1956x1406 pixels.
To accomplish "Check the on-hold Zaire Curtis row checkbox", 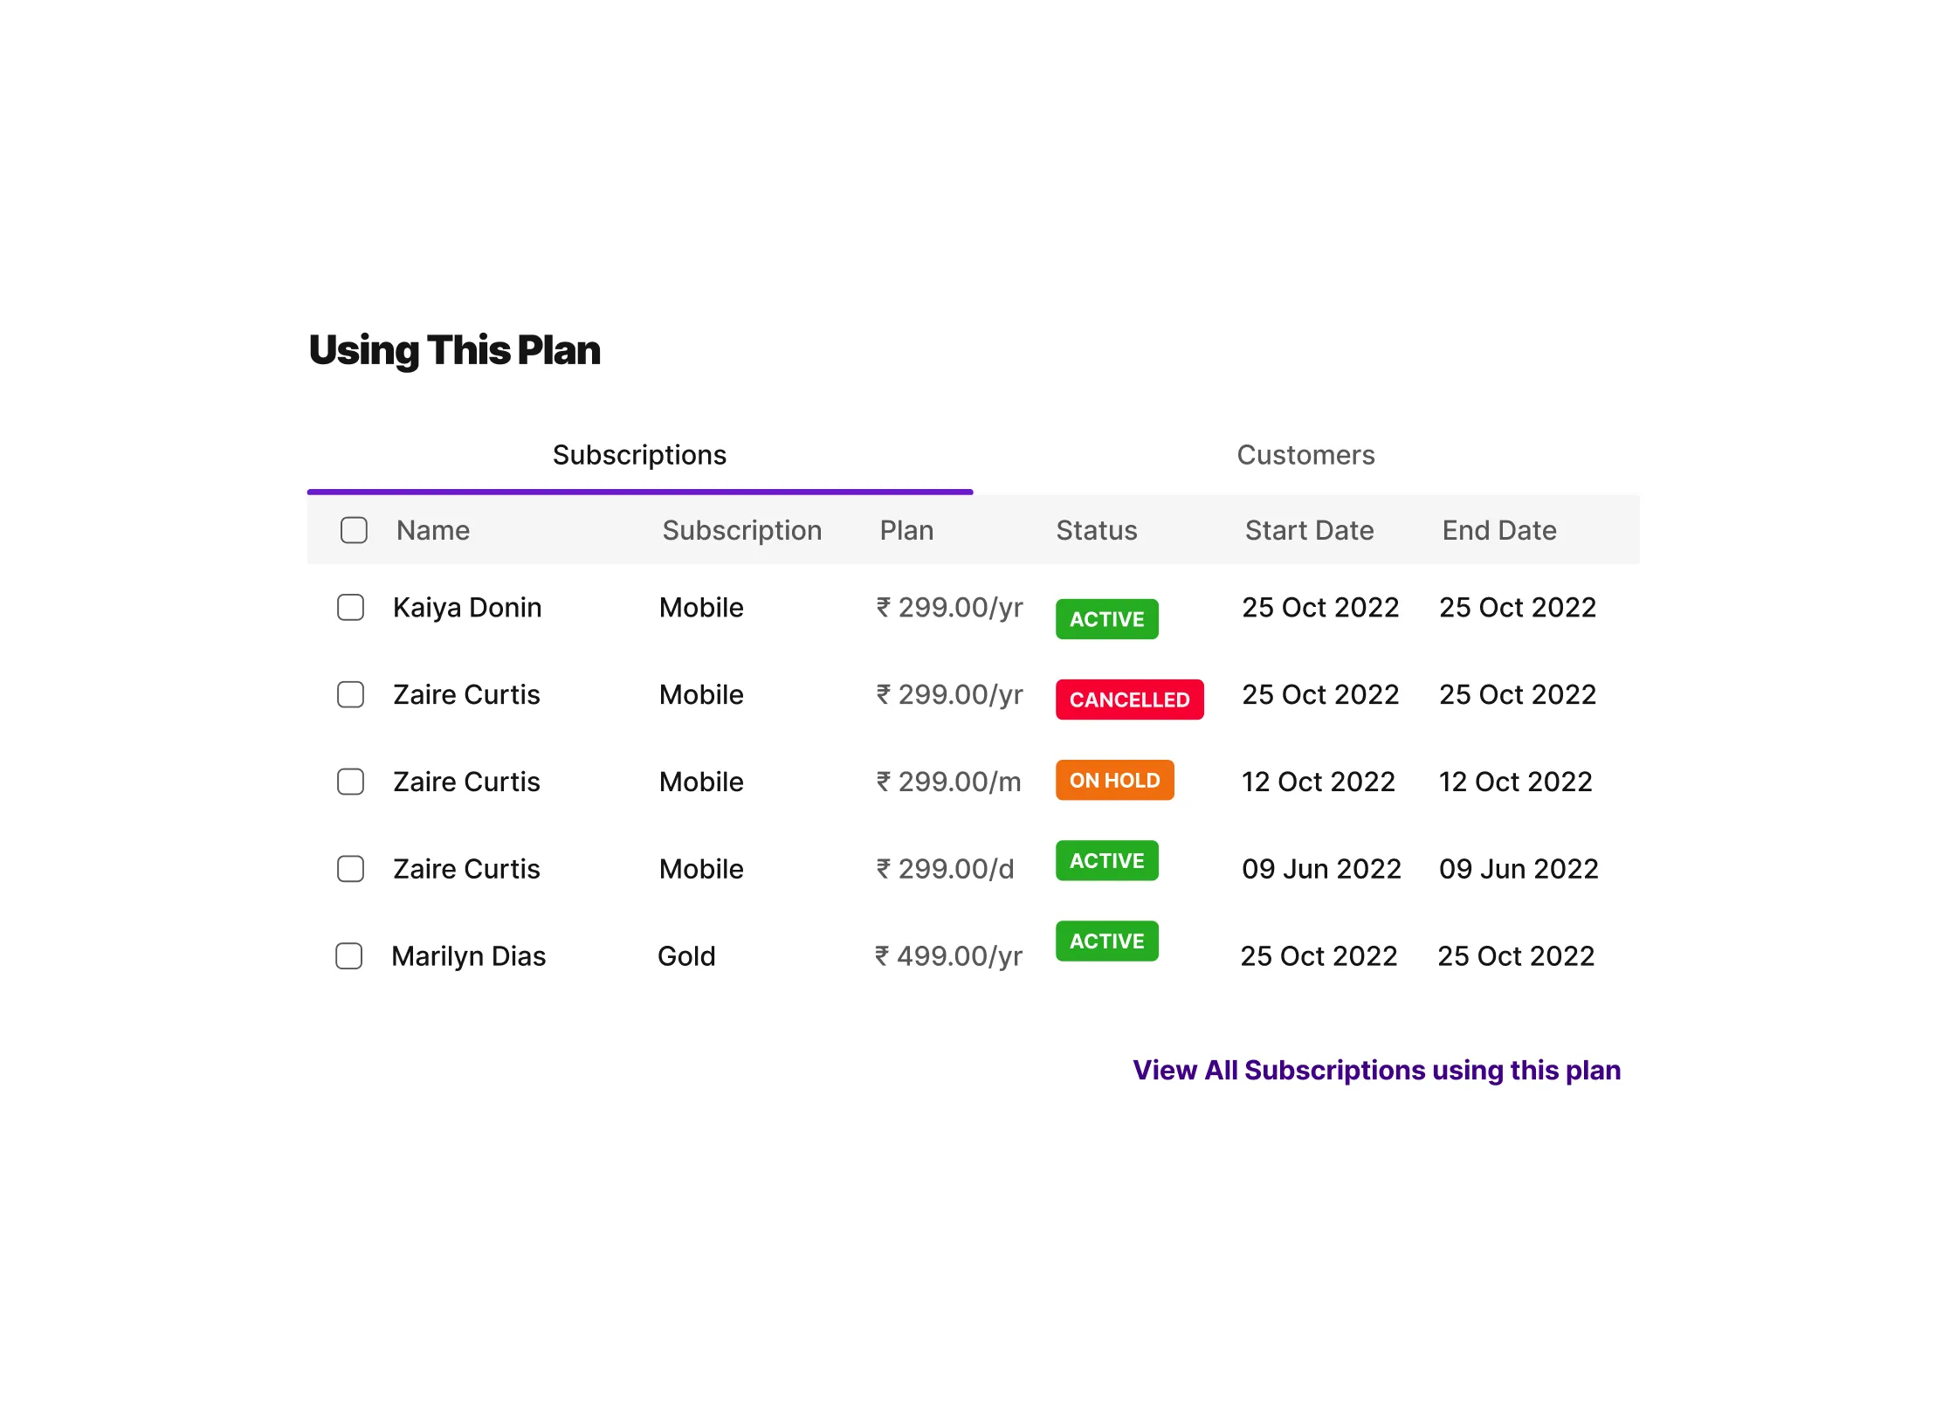I will 351,782.
